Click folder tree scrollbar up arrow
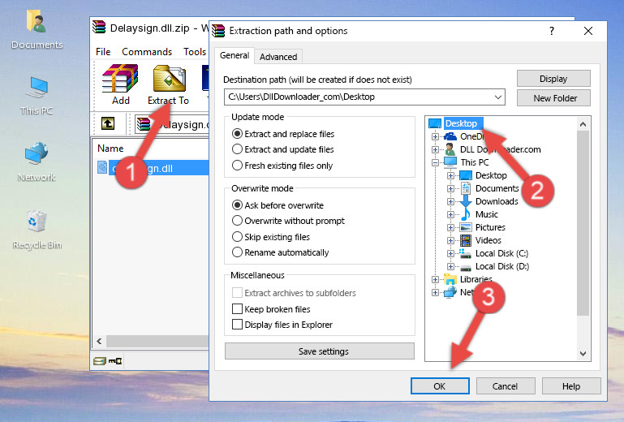 (583, 124)
